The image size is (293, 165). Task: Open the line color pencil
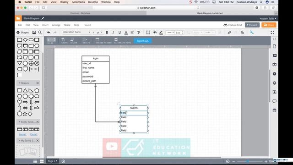coord(161,33)
